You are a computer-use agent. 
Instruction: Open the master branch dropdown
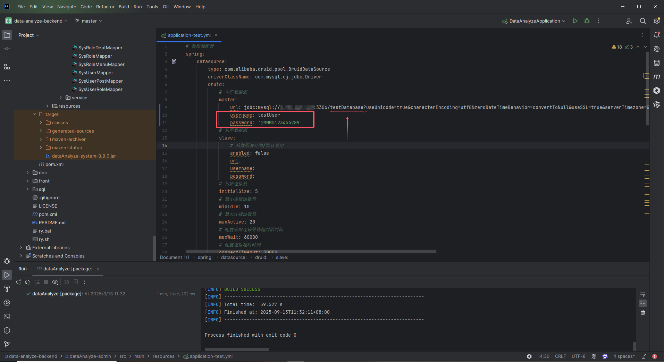(x=88, y=21)
